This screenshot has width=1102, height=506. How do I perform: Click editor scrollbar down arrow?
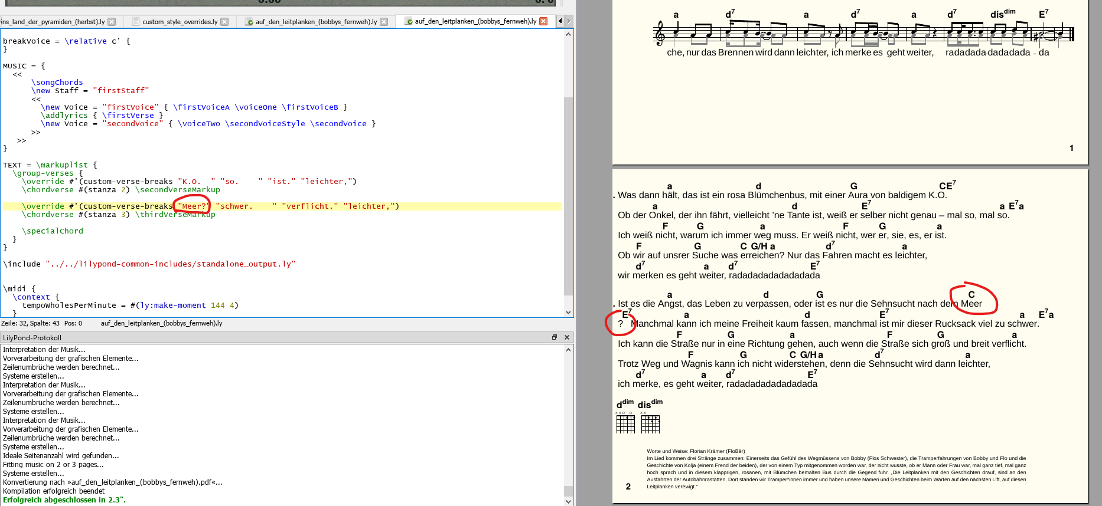point(568,313)
